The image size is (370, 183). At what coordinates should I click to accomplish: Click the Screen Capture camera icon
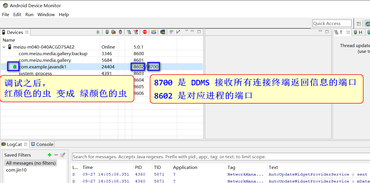(x=154, y=32)
